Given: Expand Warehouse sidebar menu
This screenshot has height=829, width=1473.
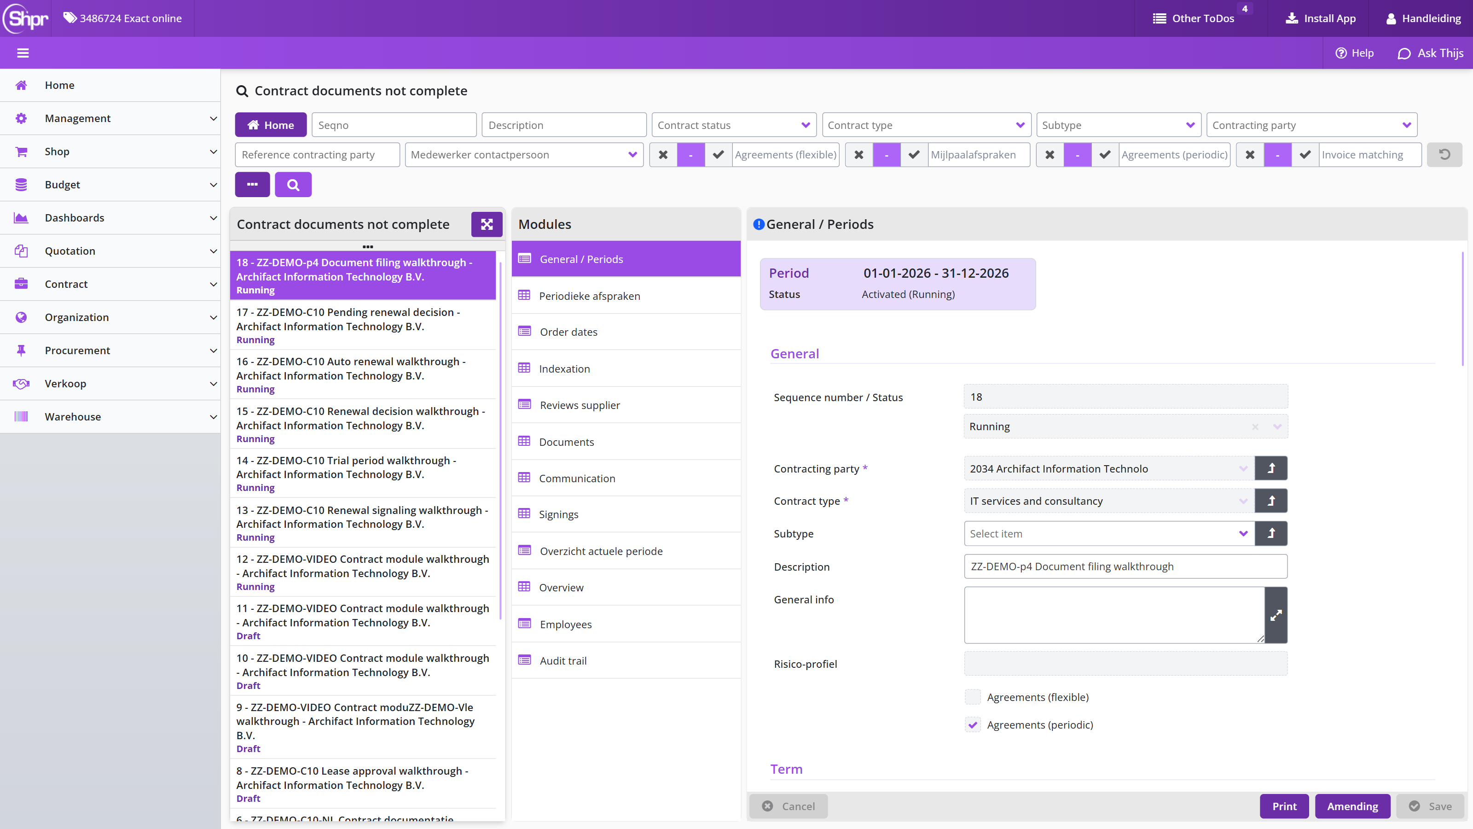Looking at the screenshot, I should (x=110, y=416).
